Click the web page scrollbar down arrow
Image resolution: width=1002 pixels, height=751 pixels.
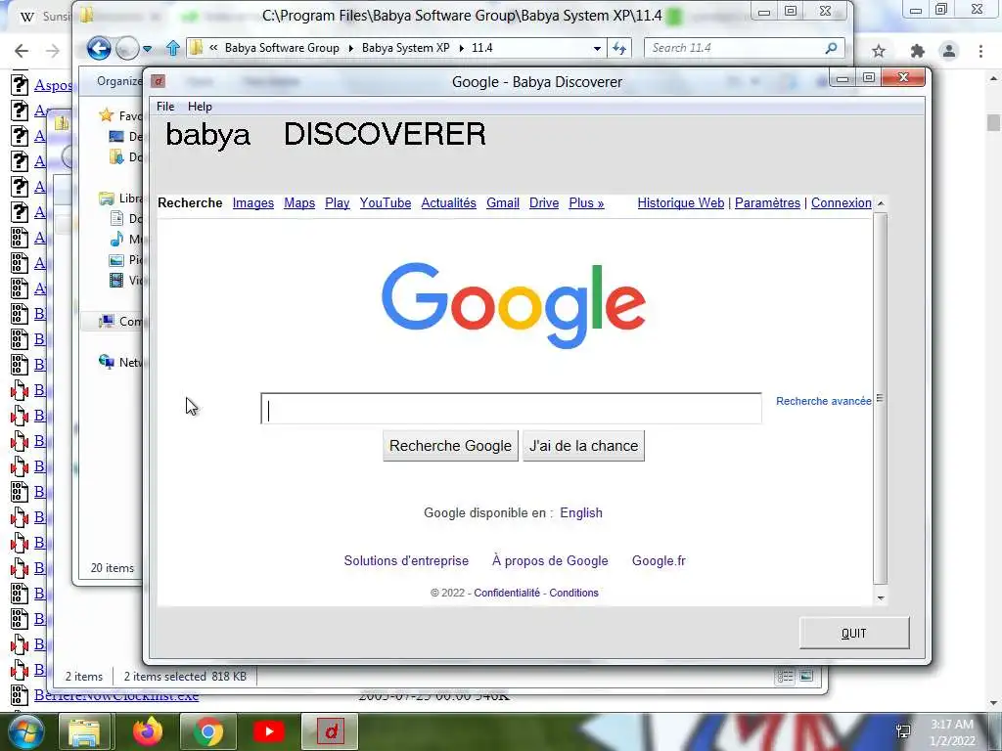point(881,597)
